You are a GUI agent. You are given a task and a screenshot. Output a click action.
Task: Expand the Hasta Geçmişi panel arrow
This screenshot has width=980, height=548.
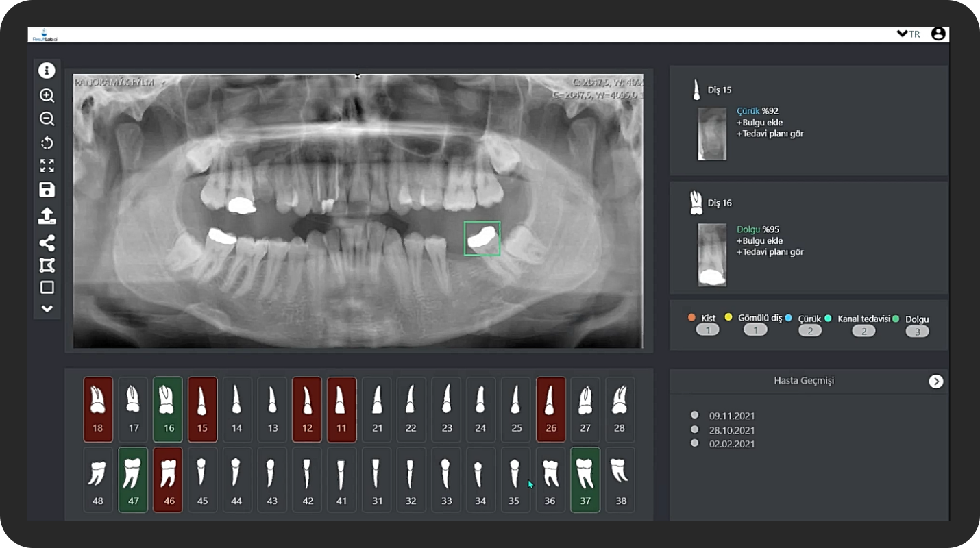point(936,382)
